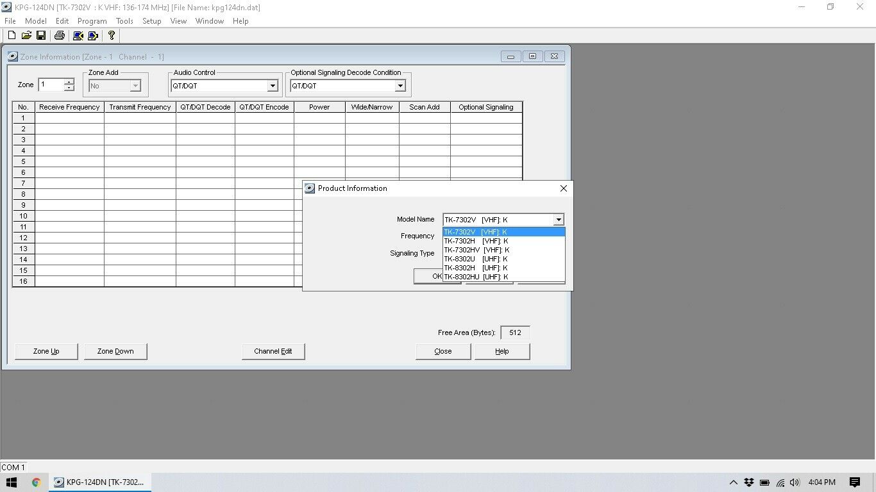Open the Wi-Fi network tray icon

coord(780,482)
